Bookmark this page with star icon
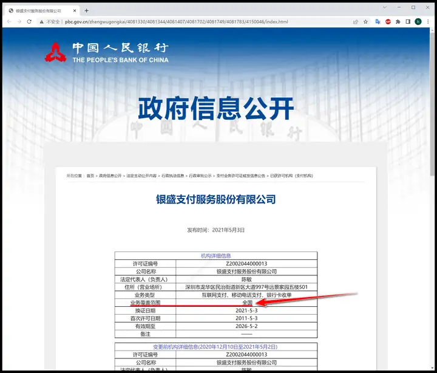Screen dimensions: 437x373 (x=365, y=22)
